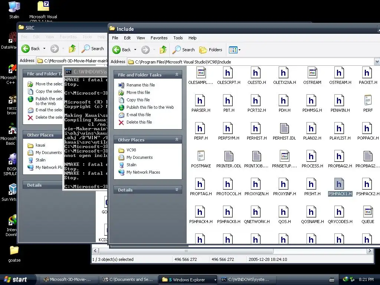Open Back history dropdown arrow in Include window
The height and width of the screenshot is (285, 380).
click(135, 50)
